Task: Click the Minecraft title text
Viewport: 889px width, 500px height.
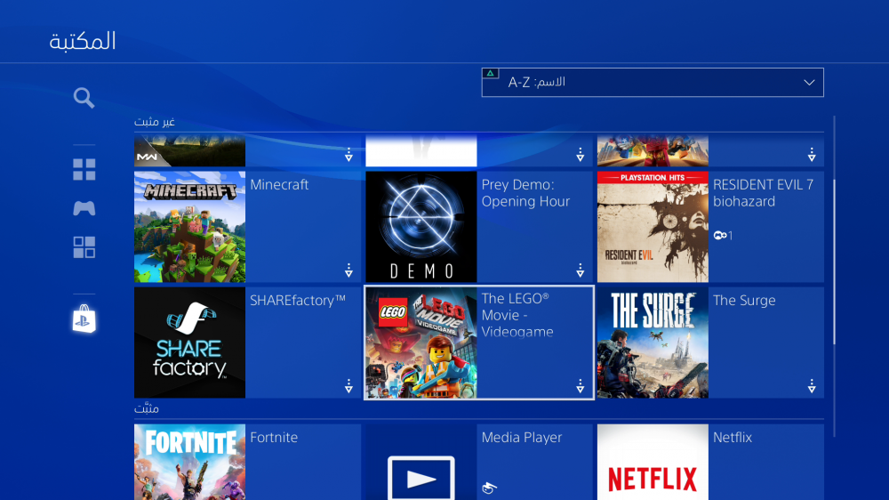Action: pos(279,184)
